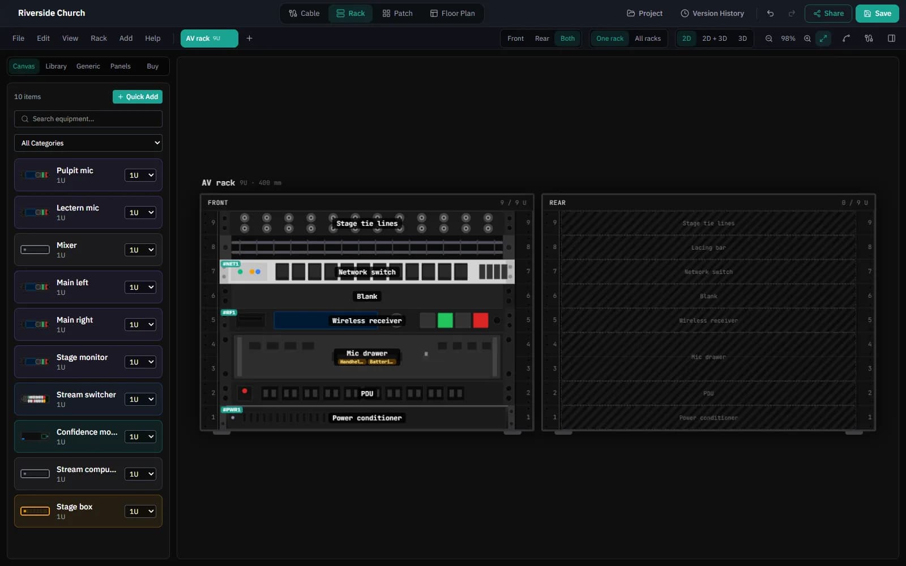Image resolution: width=906 pixels, height=566 pixels.
Task: Click the Save button
Action: click(x=877, y=14)
